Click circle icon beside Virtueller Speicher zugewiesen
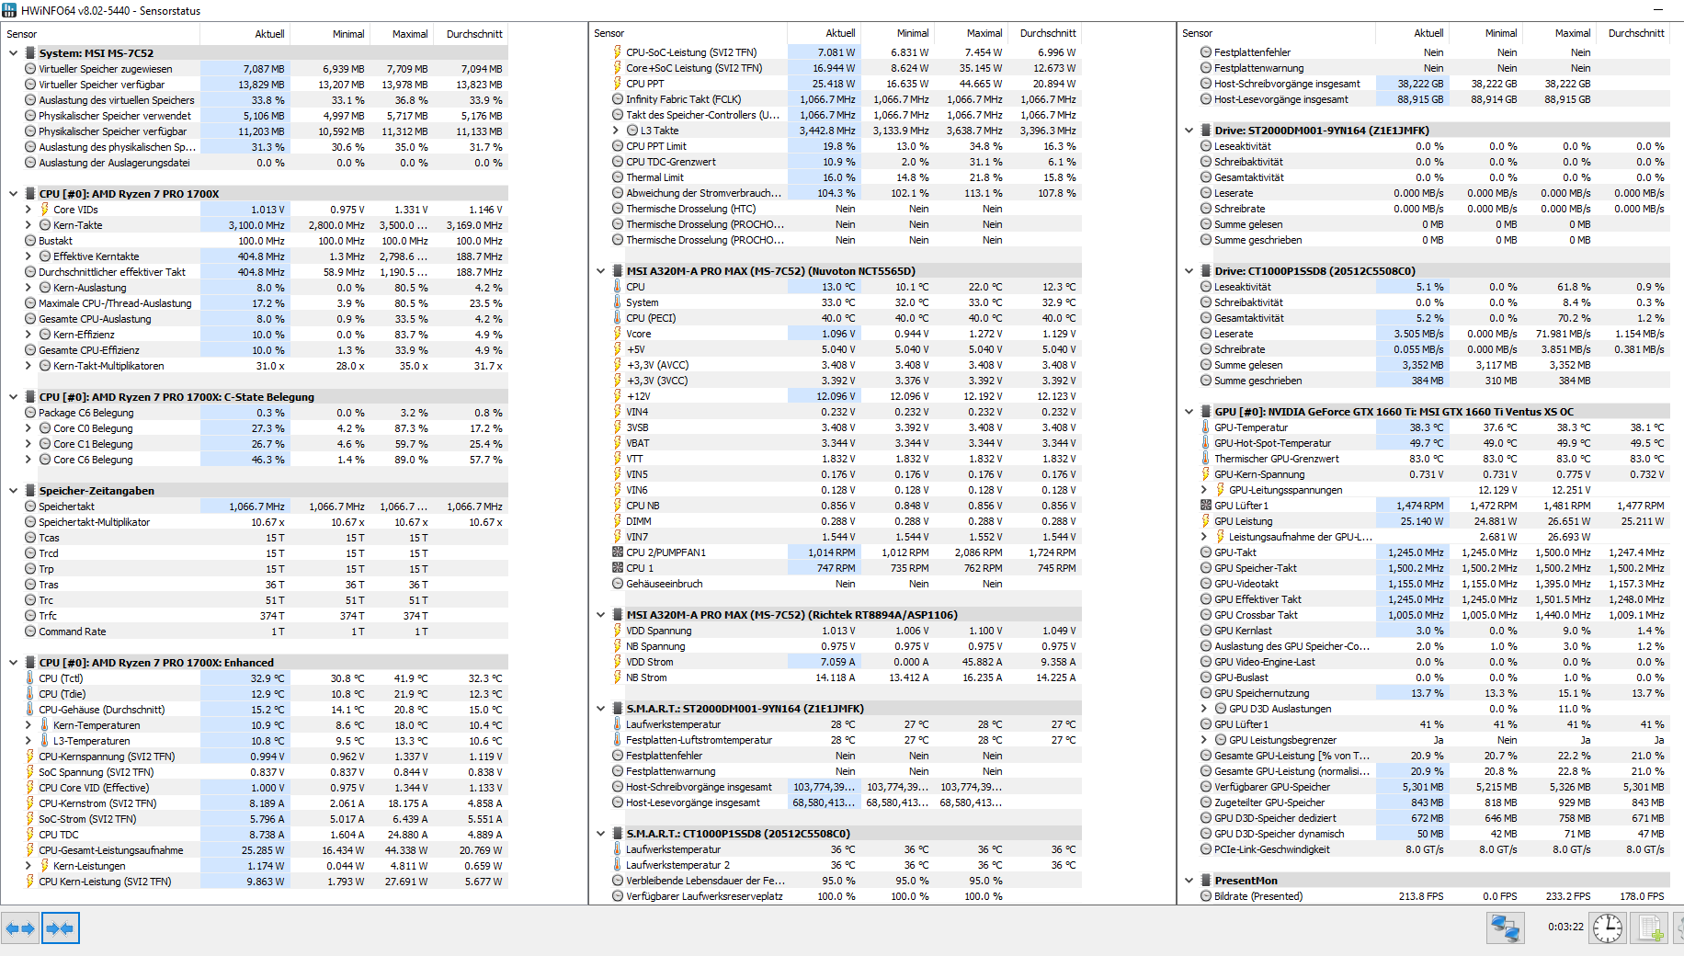1684x956 pixels. (30, 69)
